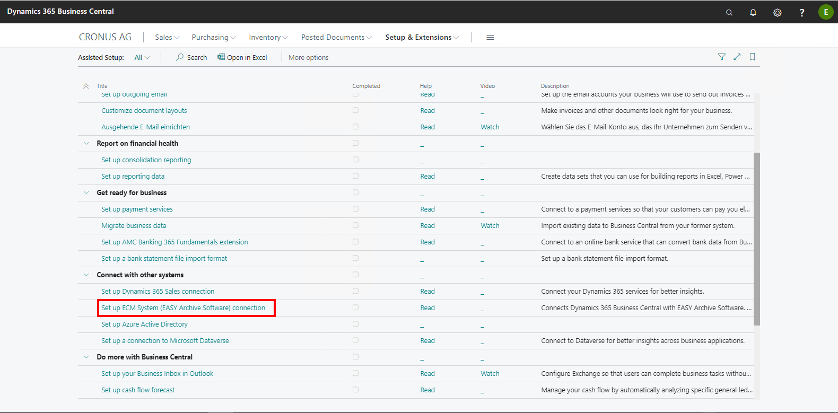The height and width of the screenshot is (413, 838).
Task: Click the vertical scrollbar thumb
Action: pos(757,239)
